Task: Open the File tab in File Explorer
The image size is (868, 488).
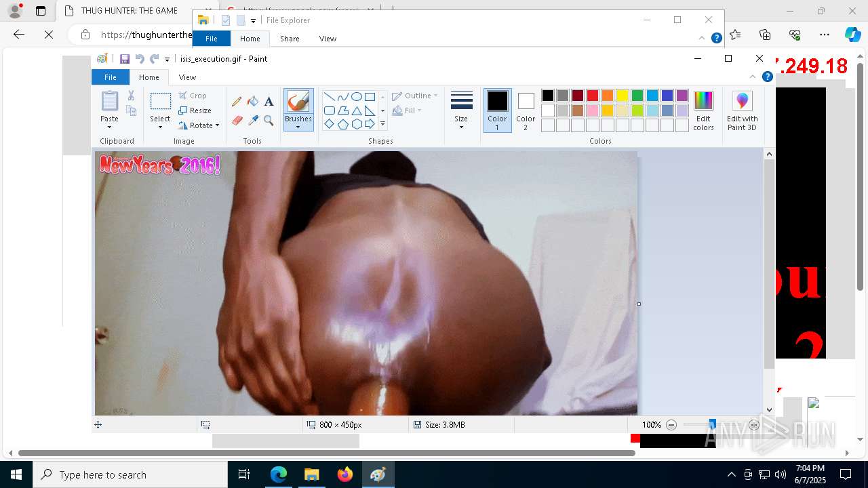Action: (x=212, y=39)
